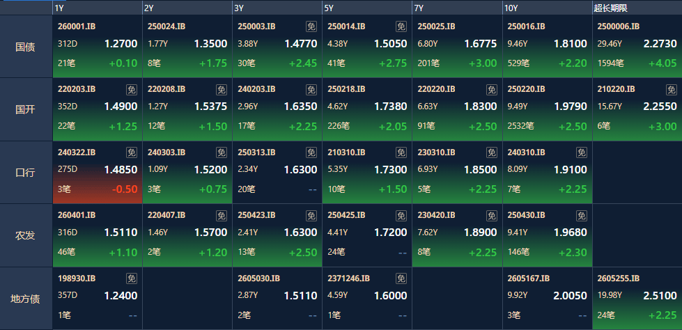Click the 免 icon on 2371246.IB
The image size is (682, 330).
401,278
